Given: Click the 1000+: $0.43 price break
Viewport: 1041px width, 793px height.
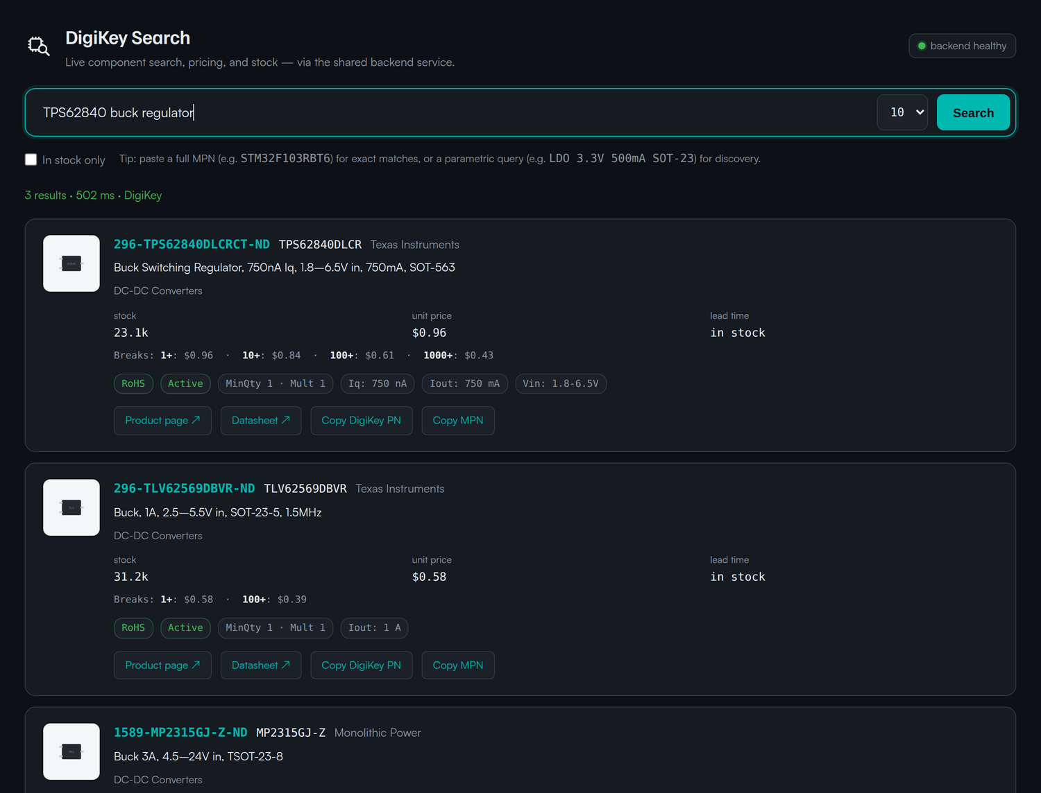Looking at the screenshot, I should pyautogui.click(x=459, y=356).
